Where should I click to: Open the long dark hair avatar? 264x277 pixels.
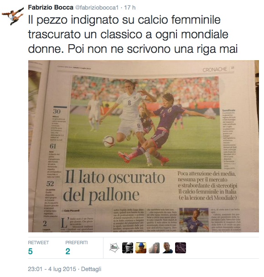tap(154, 248)
